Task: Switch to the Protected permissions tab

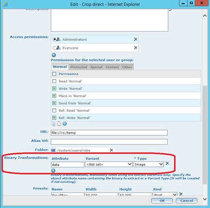Action: tap(79, 67)
